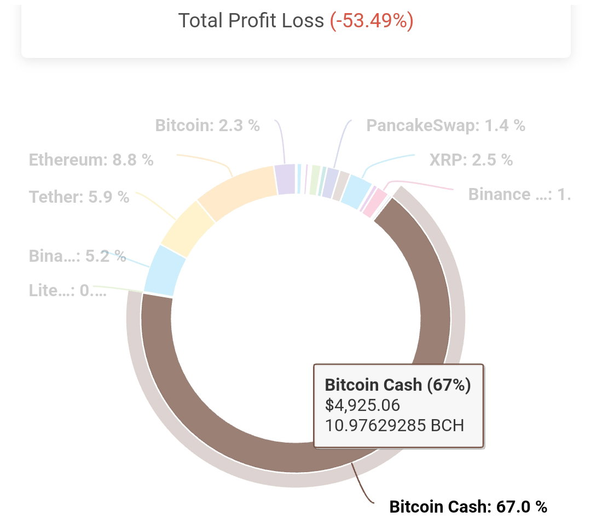The image size is (591, 523).
Task: Click the "Bitcoin: 2.3 %" label
Action: tap(207, 125)
